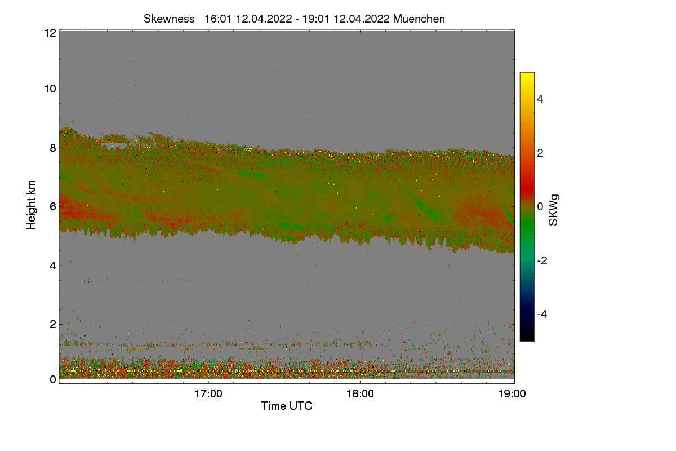Click the black bottom of the colorbar
676x451 pixels.
[527, 337]
